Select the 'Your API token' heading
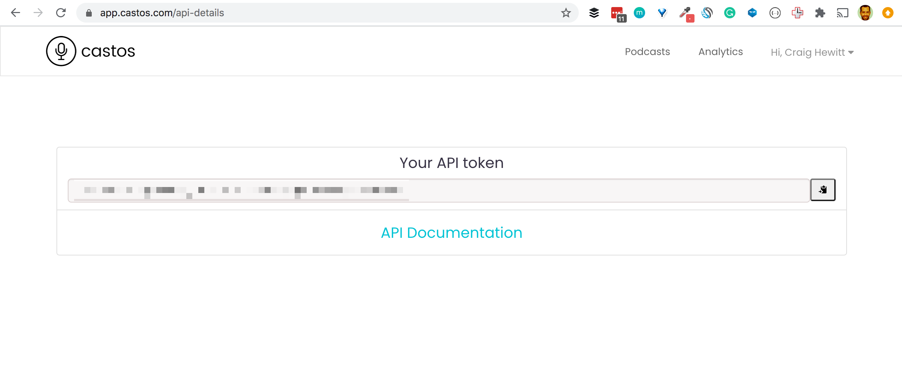The width and height of the screenshot is (902, 374). (x=452, y=163)
